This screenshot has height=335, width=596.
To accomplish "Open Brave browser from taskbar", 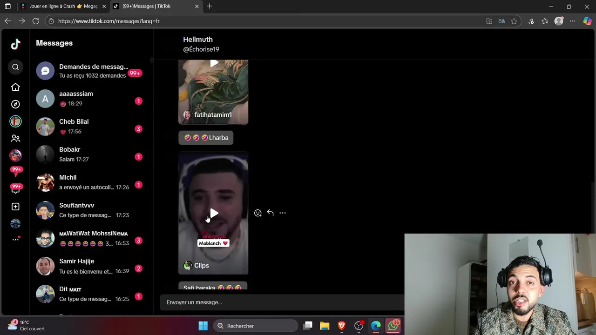I will [x=342, y=326].
